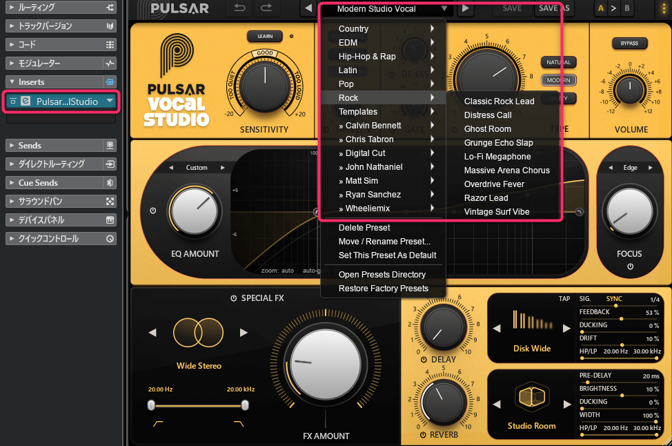Image resolution: width=672 pixels, height=446 pixels.
Task: Expand the トラックバージョン section
Action: pos(12,26)
